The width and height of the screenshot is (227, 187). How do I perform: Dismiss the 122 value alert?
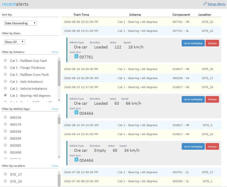click(x=212, y=43)
